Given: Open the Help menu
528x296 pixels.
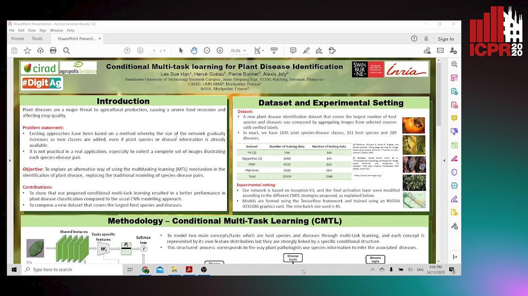Looking at the screenshot, I should click(70, 30).
